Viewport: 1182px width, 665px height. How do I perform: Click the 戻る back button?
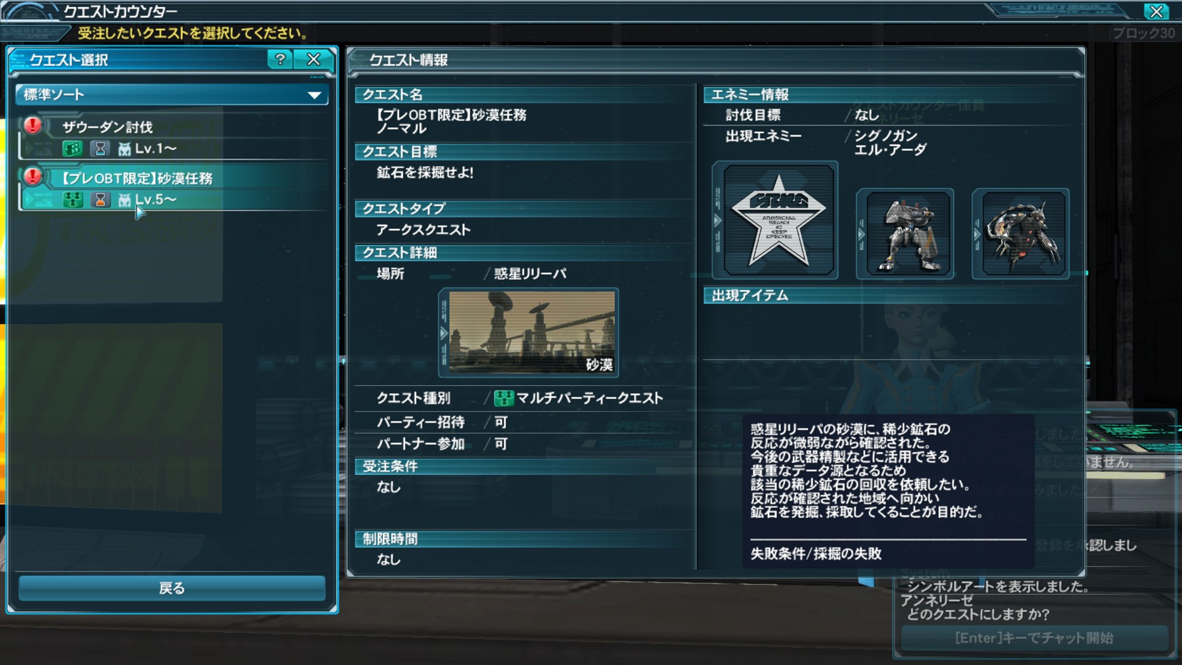point(172,588)
